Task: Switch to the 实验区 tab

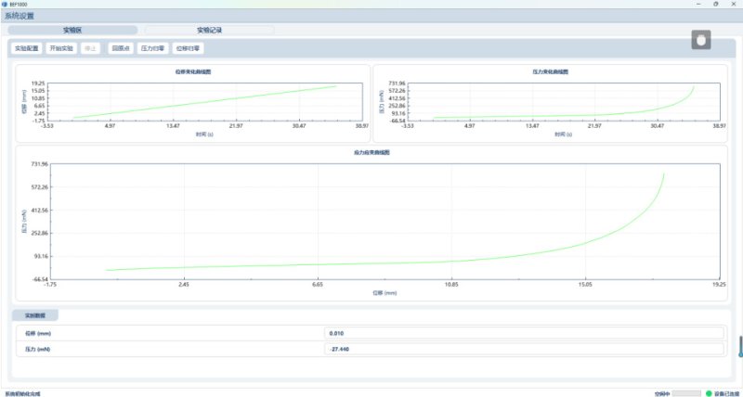Action: coord(72,31)
